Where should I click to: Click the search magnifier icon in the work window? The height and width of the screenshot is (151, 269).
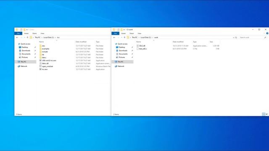click(265, 37)
